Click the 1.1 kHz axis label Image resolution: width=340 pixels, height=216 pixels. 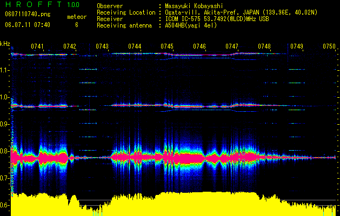coord(5,70)
